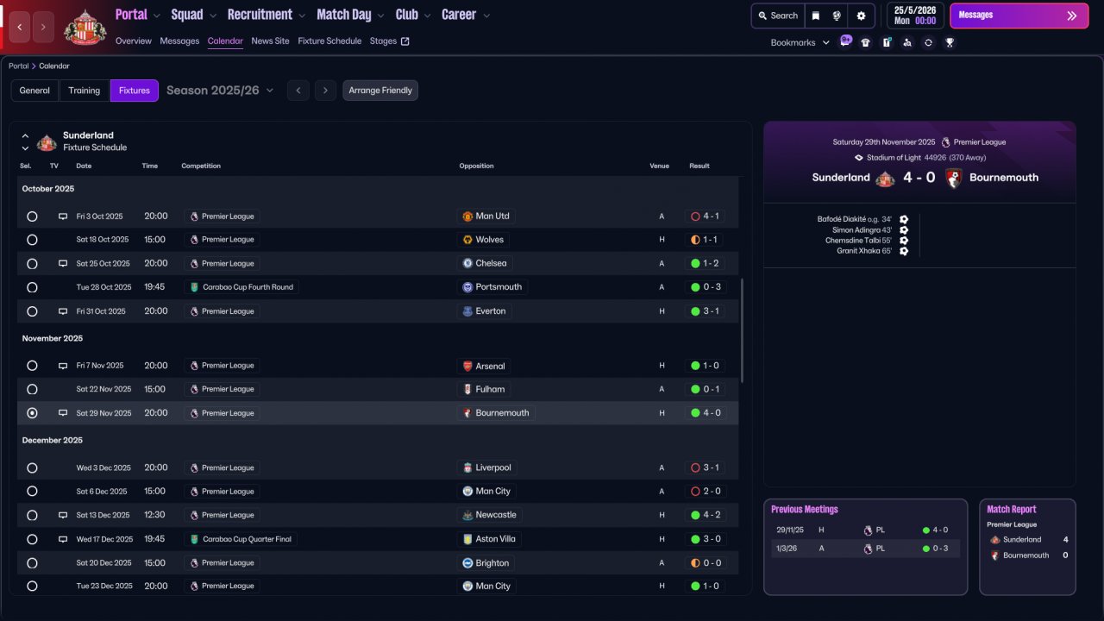Open the bookmark icon next to Search
Viewport: 1104px width, 621px height.
[x=816, y=16]
